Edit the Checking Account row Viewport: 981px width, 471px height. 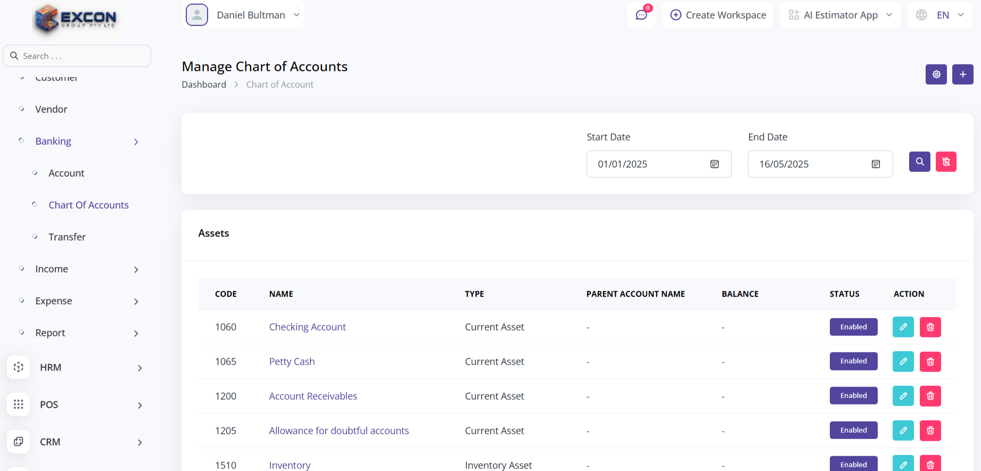point(903,327)
